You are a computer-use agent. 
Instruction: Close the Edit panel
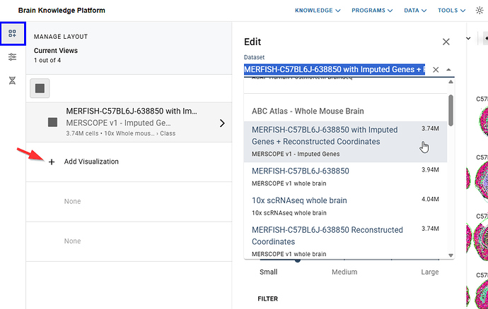446,42
